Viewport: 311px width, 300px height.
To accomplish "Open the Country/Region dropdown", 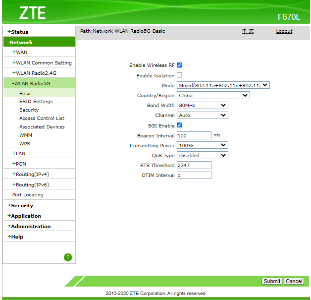I will tap(213, 95).
